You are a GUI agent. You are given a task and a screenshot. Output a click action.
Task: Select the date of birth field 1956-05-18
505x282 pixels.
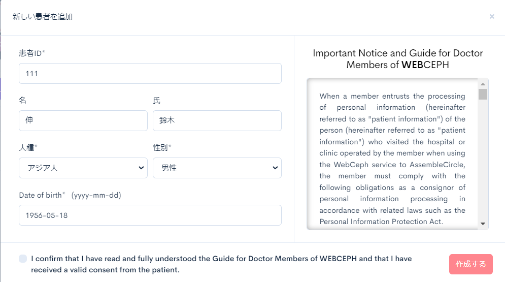click(150, 215)
